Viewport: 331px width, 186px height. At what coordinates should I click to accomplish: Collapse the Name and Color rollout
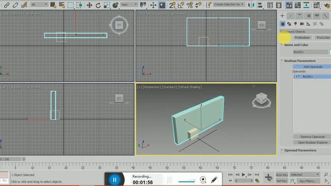tap(296, 45)
